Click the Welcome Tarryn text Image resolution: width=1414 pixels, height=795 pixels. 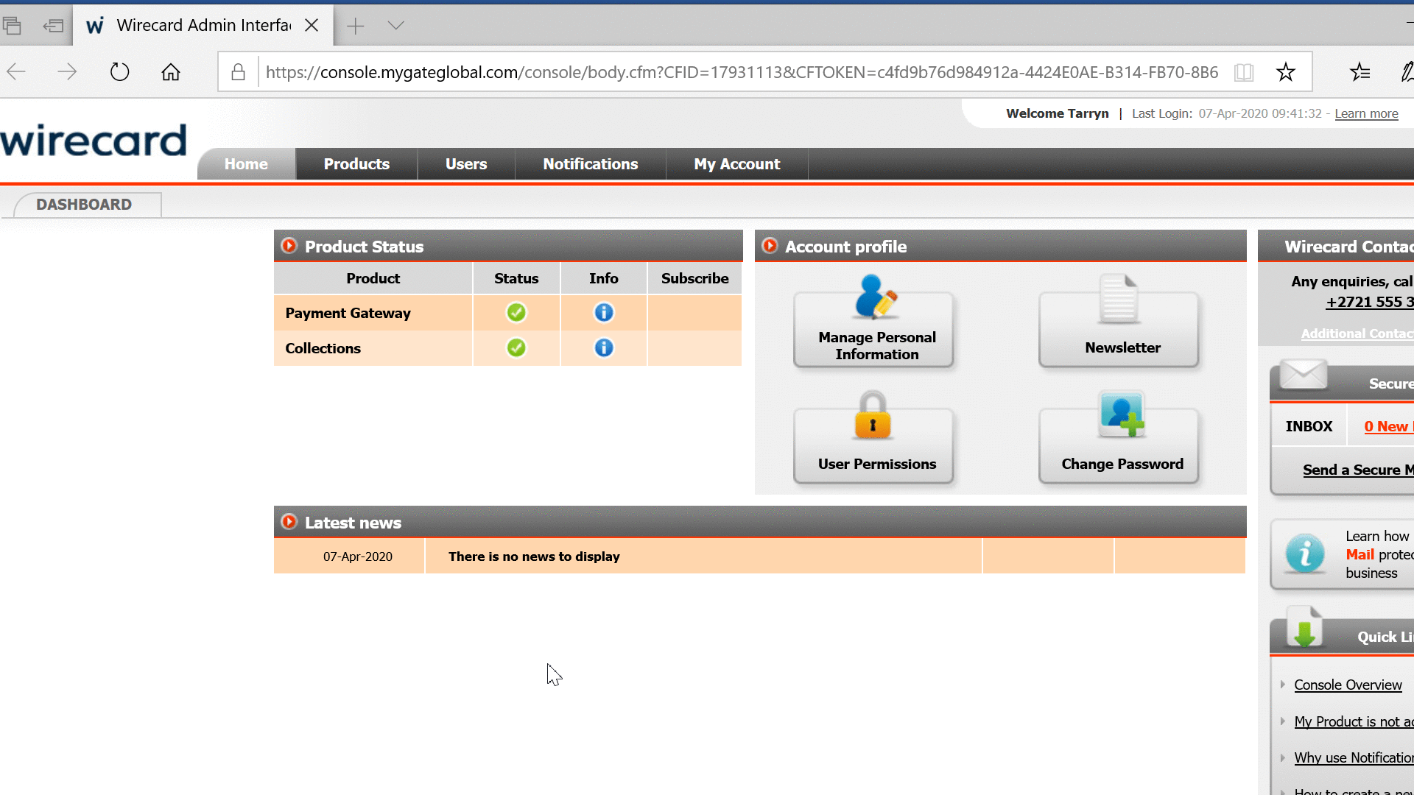click(1058, 113)
